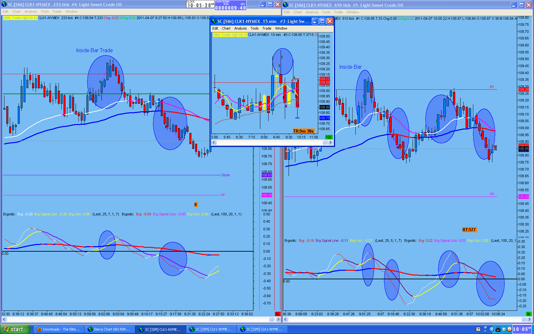Open Chart menu in the 610 tick chart window
The image size is (534, 334).
[x=298, y=12]
